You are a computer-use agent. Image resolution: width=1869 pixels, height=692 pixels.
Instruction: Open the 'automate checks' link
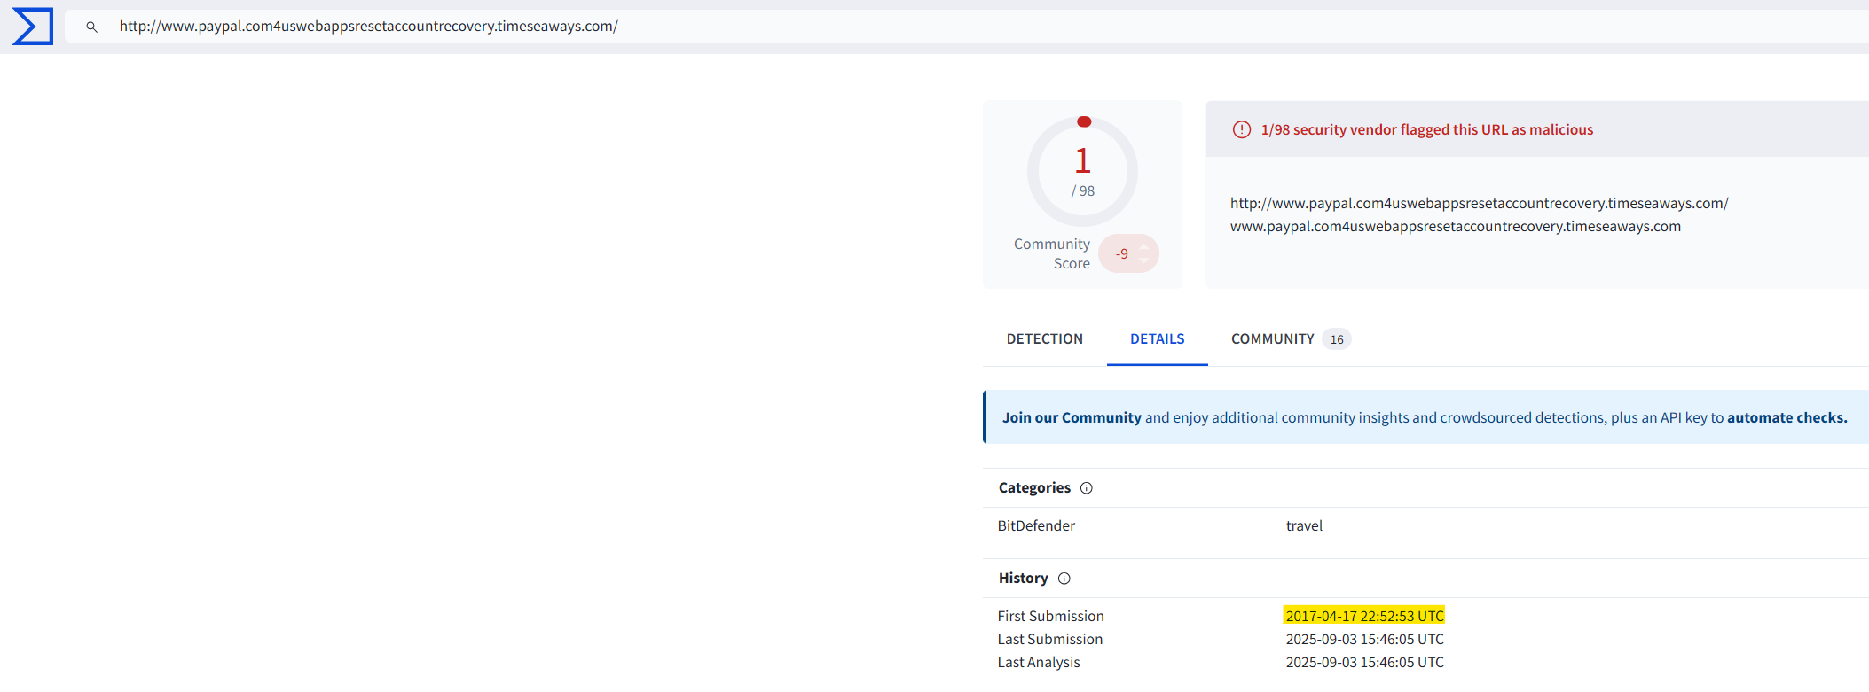[1787, 417]
